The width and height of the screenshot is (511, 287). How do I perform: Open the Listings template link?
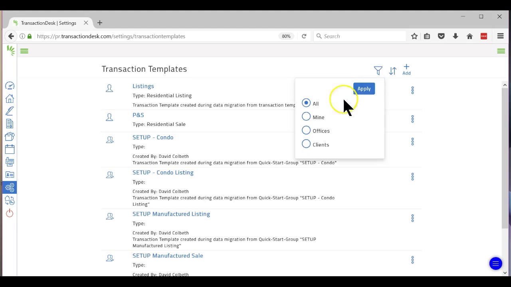pyautogui.click(x=143, y=86)
